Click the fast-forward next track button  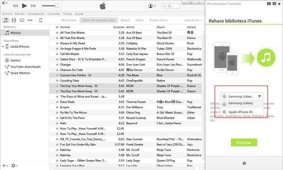pyautogui.click(x=34, y=6)
